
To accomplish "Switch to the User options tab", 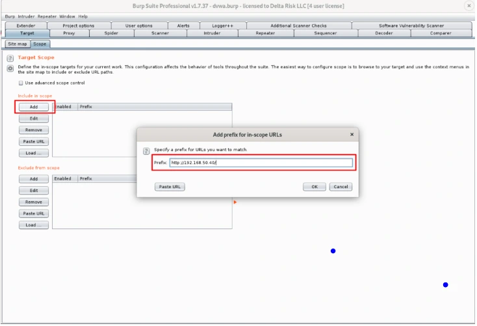I will (x=138, y=25).
